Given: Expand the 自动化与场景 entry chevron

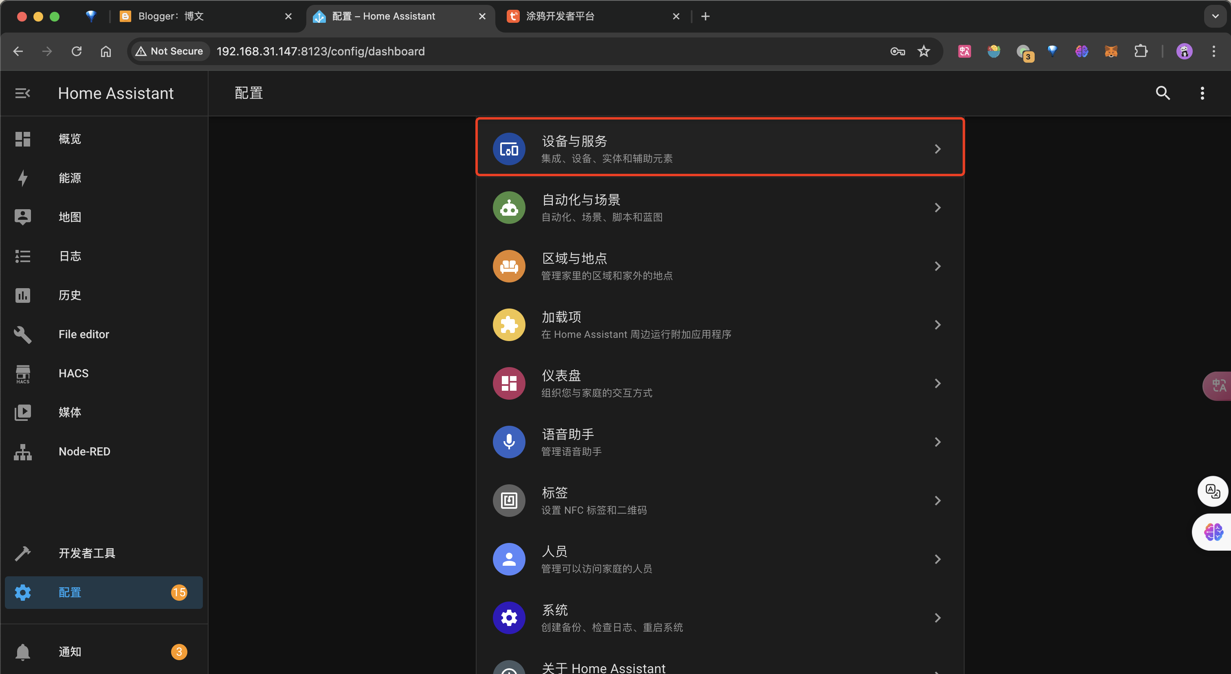Looking at the screenshot, I should click(938, 208).
